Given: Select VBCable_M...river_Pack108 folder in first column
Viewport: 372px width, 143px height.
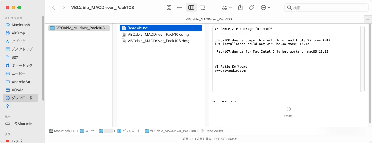Looking at the screenshot, I should tap(79, 28).
